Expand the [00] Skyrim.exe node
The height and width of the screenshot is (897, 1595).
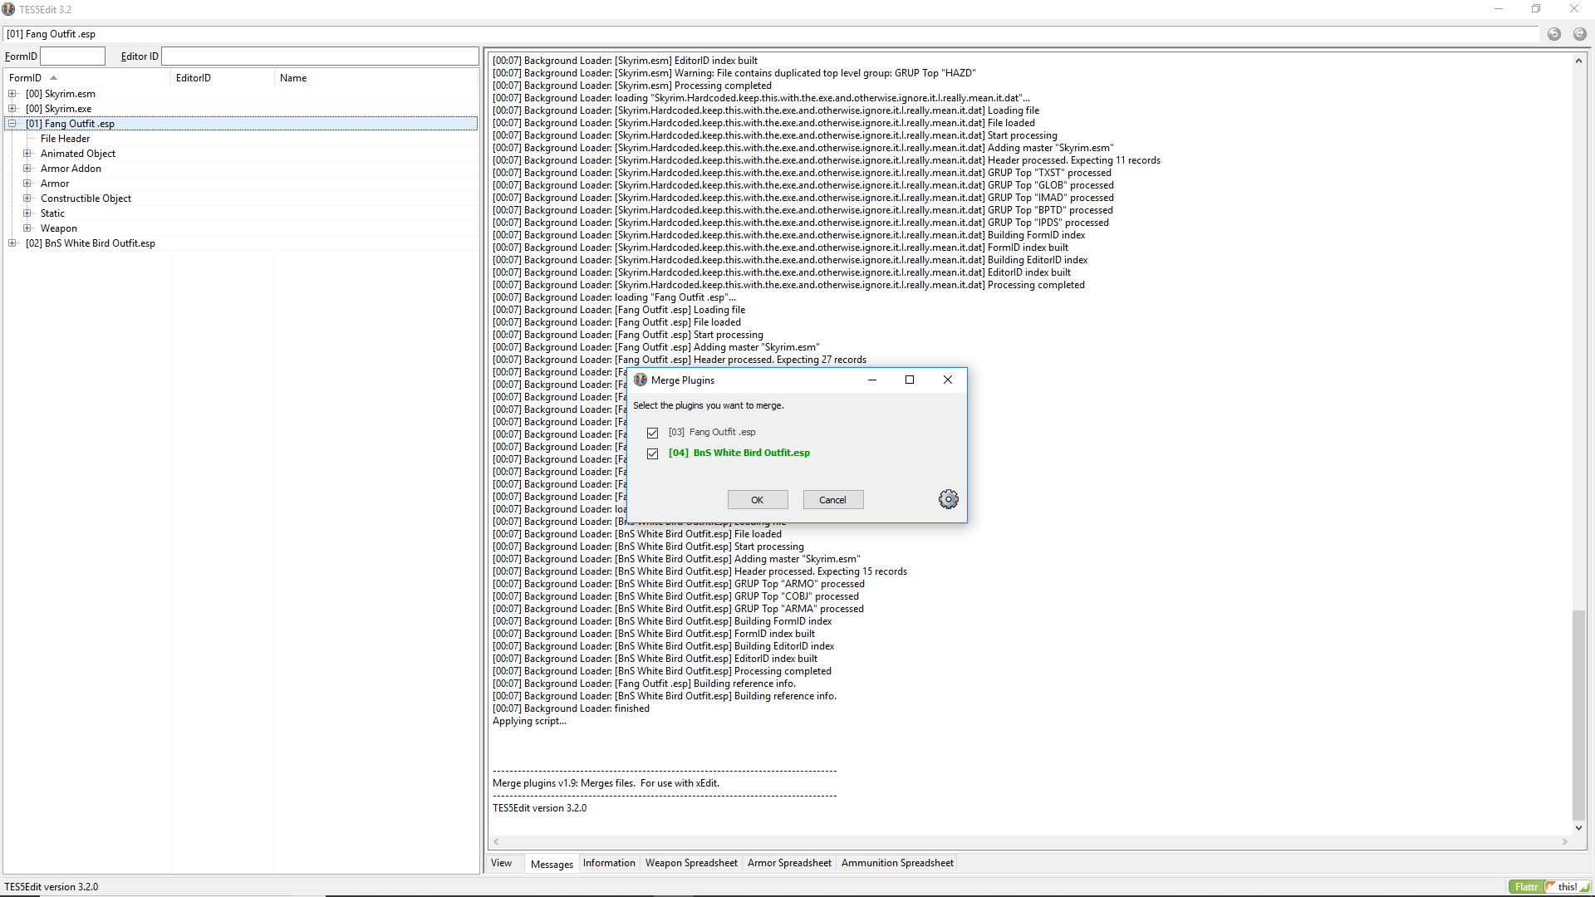coord(12,109)
